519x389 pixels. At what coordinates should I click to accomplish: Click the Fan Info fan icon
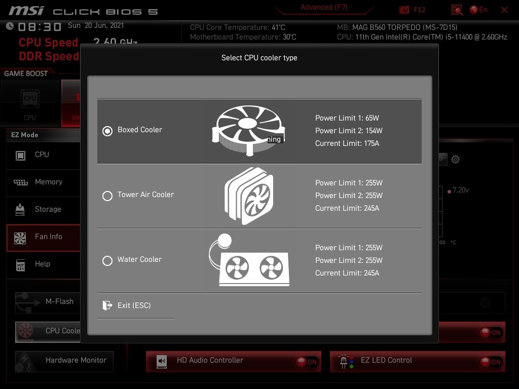point(20,238)
